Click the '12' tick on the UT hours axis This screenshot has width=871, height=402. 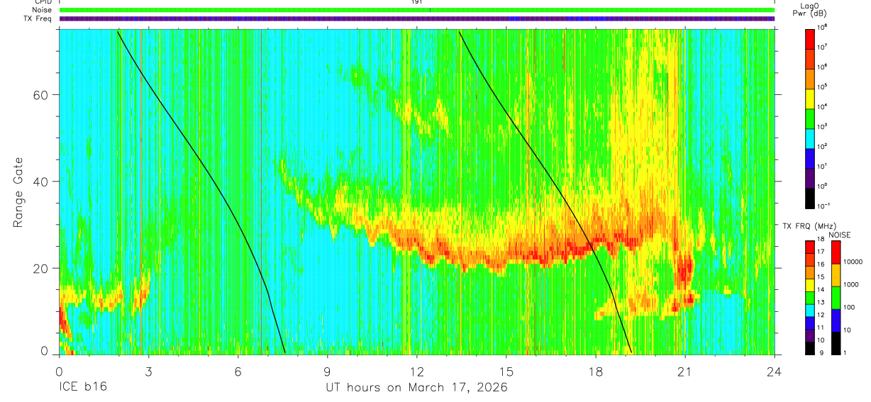coord(417,371)
